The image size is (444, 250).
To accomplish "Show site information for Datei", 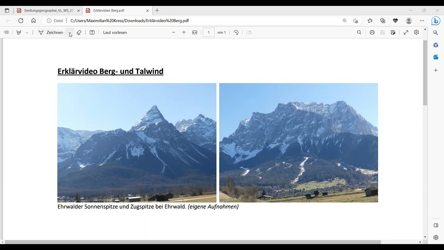I will 55,21.
